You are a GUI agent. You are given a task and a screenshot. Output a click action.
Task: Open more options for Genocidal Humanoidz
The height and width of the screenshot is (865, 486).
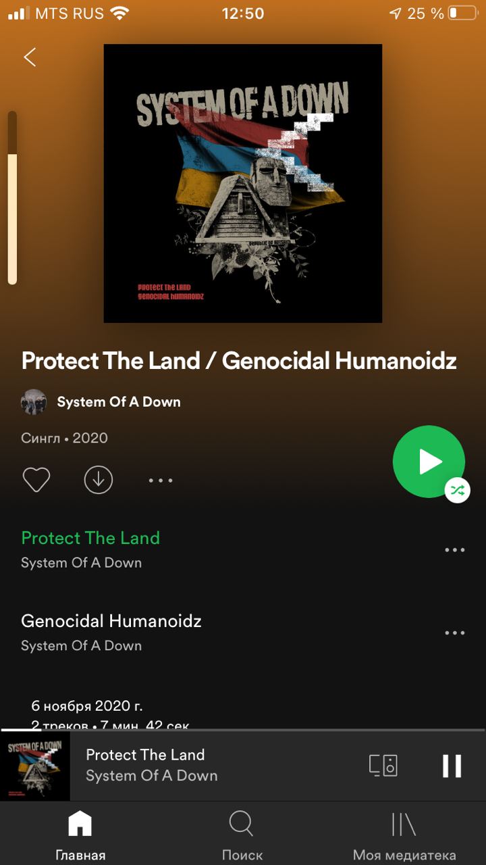click(455, 633)
